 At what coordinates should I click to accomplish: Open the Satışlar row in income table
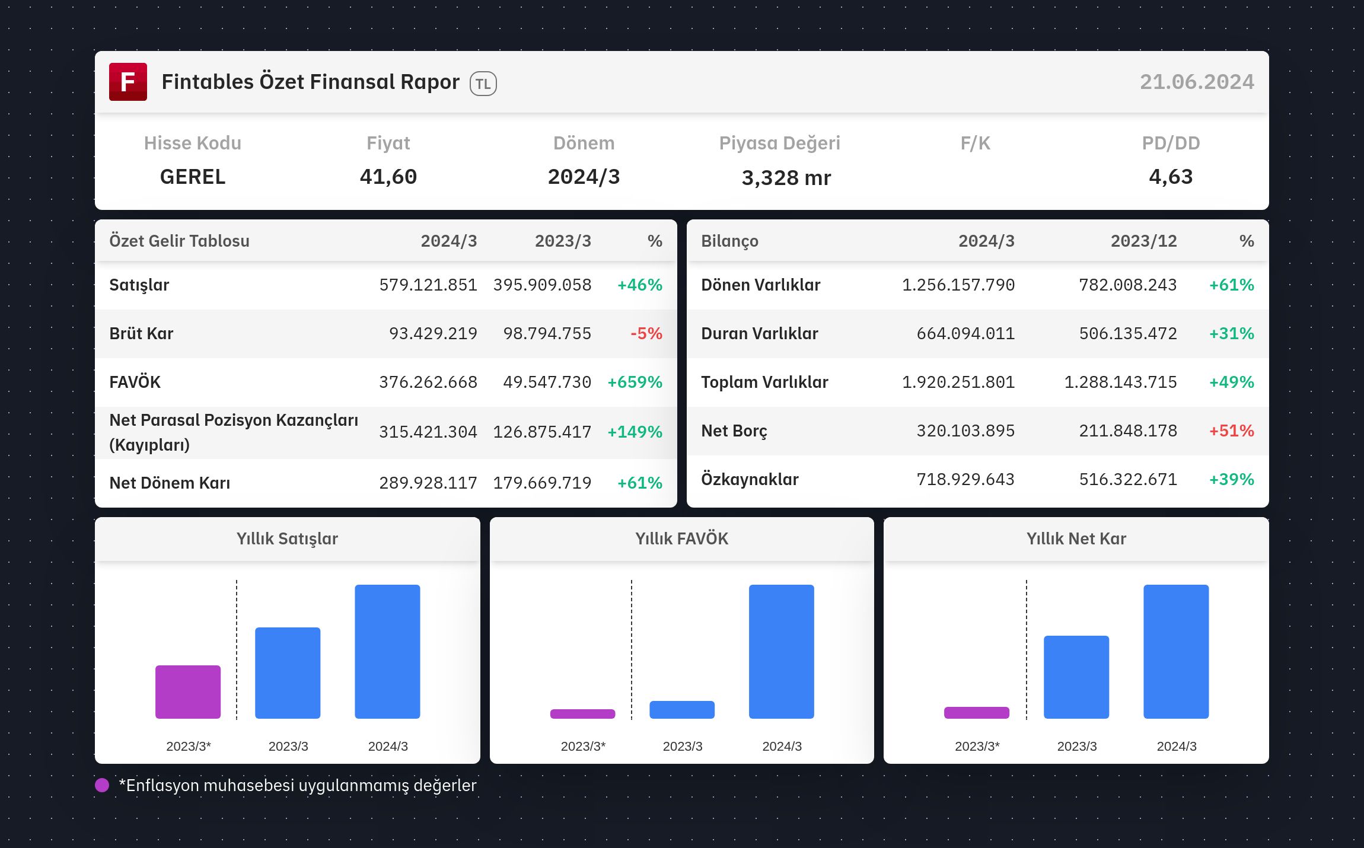(385, 285)
